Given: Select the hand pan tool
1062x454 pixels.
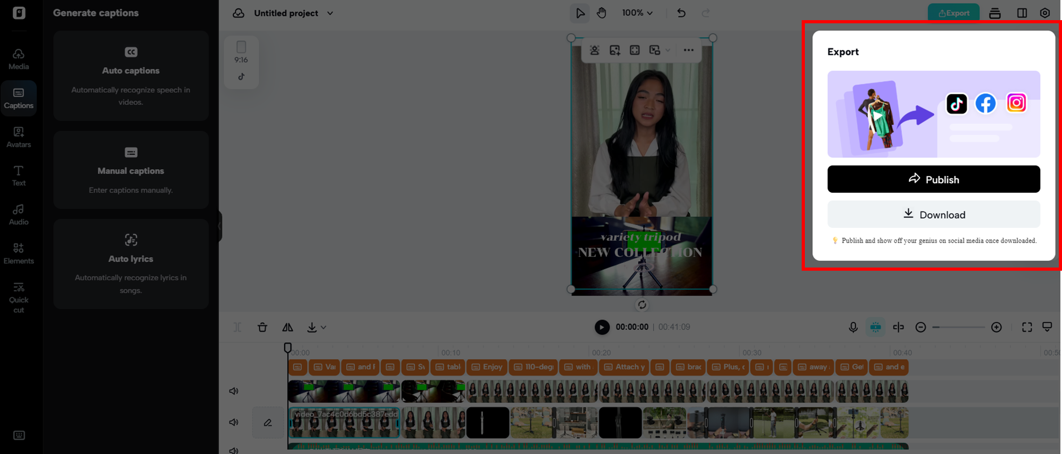Looking at the screenshot, I should point(601,13).
